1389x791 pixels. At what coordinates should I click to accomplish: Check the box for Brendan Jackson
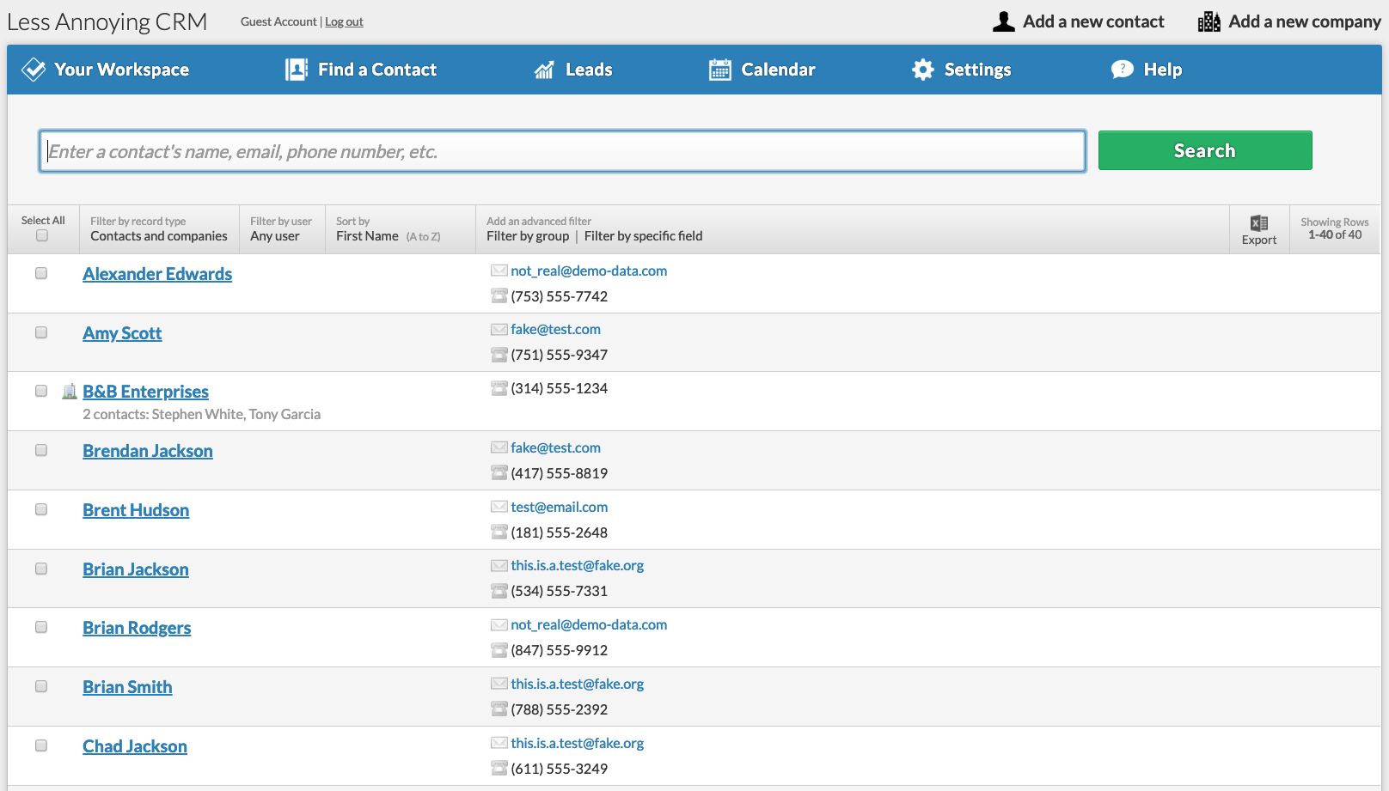point(41,450)
